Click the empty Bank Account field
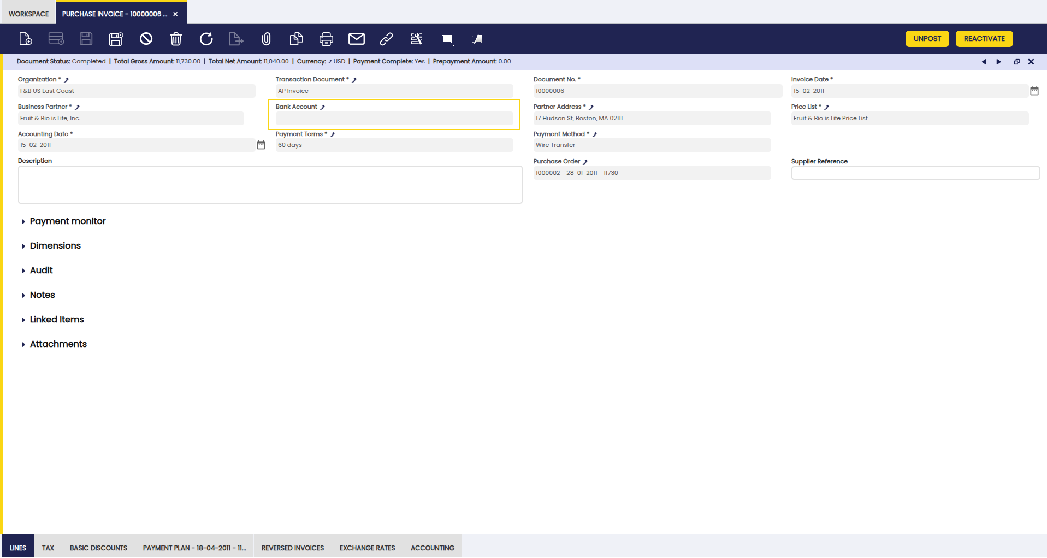The height and width of the screenshot is (558, 1047). pos(394,118)
